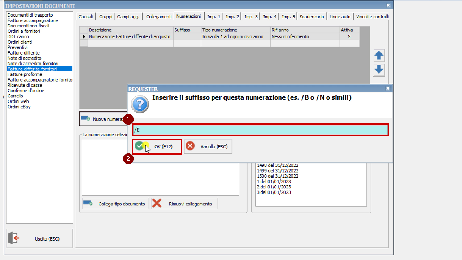The width and height of the screenshot is (462, 260).
Task: Click Collega tipo documento button
Action: tap(115, 204)
